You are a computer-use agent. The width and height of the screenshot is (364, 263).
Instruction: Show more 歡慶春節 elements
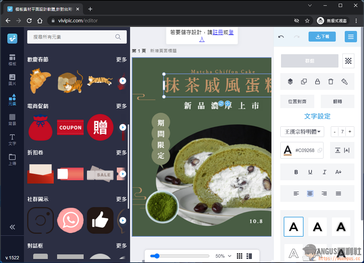tap(122, 59)
